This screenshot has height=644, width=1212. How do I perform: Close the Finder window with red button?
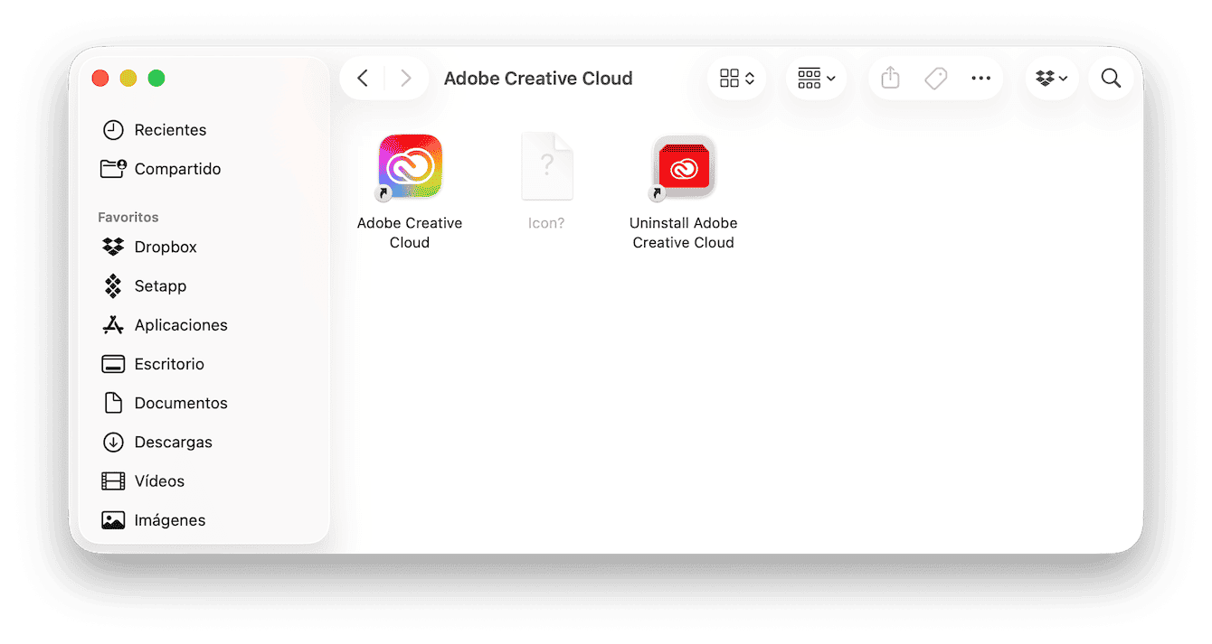[x=100, y=79]
